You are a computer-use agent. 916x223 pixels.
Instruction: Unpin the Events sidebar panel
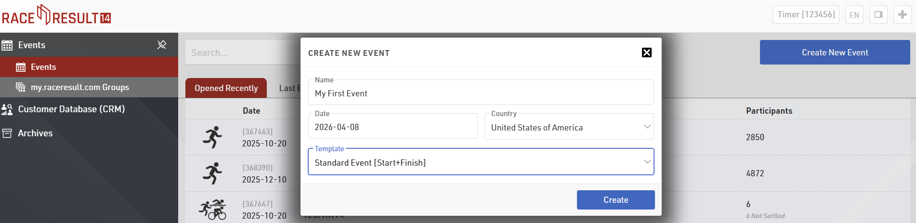(162, 45)
